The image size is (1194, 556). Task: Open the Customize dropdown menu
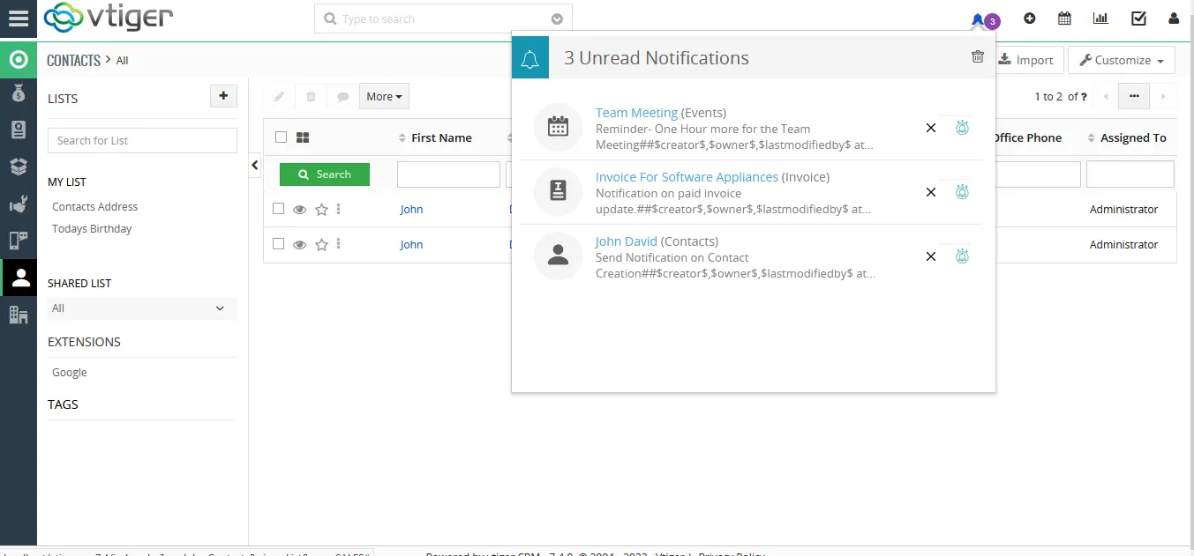(x=1121, y=60)
